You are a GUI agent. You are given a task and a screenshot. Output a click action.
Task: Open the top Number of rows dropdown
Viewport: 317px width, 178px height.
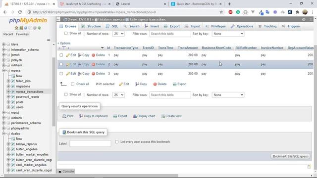click(118, 34)
